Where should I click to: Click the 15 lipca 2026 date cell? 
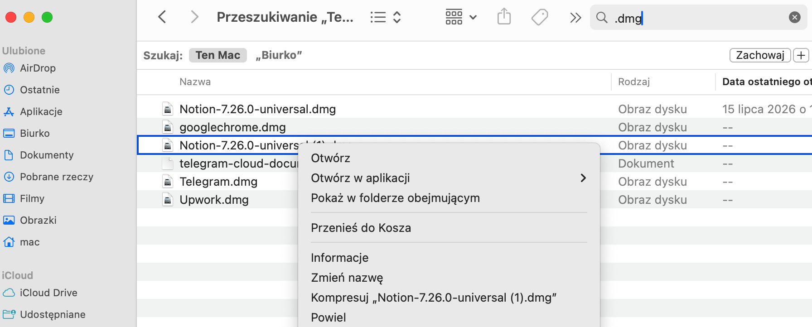click(x=767, y=109)
